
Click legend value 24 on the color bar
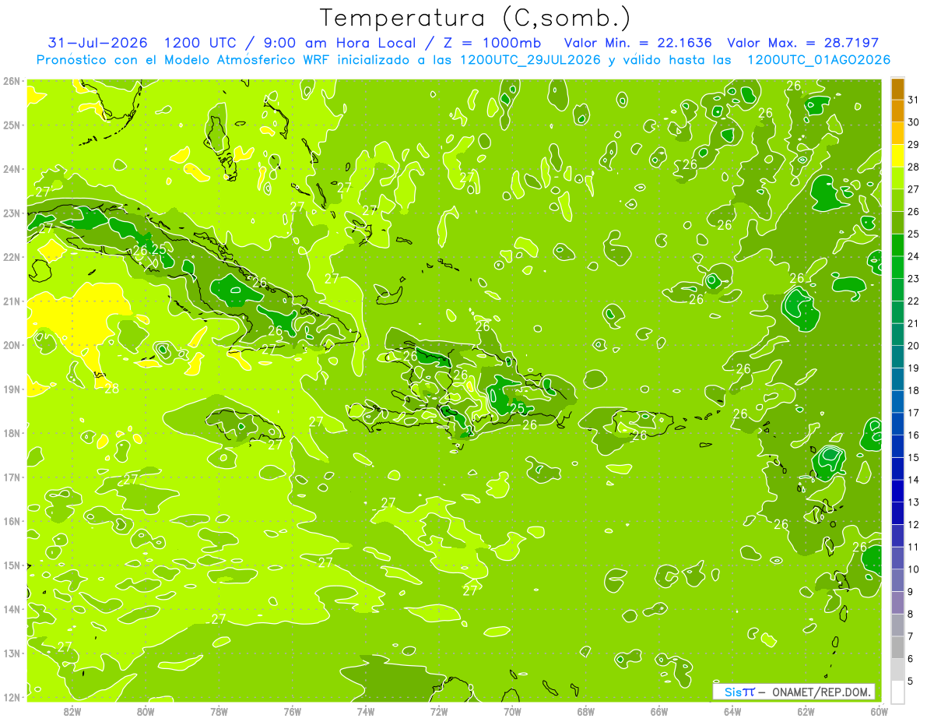pyautogui.click(x=914, y=256)
